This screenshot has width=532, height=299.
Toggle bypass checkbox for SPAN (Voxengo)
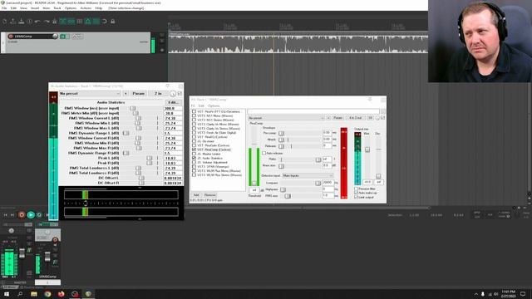[x=194, y=166]
